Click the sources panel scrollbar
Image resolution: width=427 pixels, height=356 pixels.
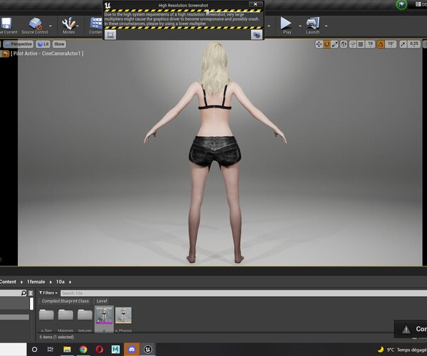(x=31, y=303)
